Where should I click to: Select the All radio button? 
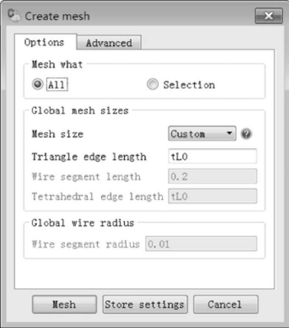38,85
